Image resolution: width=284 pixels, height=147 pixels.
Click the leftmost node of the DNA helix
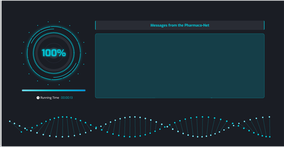pyautogui.click(x=10, y=121)
